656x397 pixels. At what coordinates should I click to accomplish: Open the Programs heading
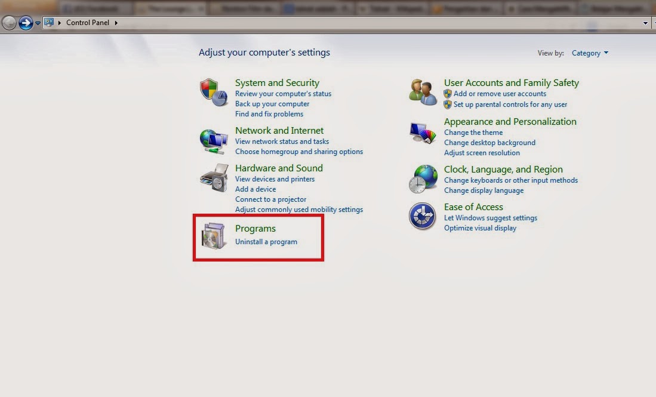255,229
